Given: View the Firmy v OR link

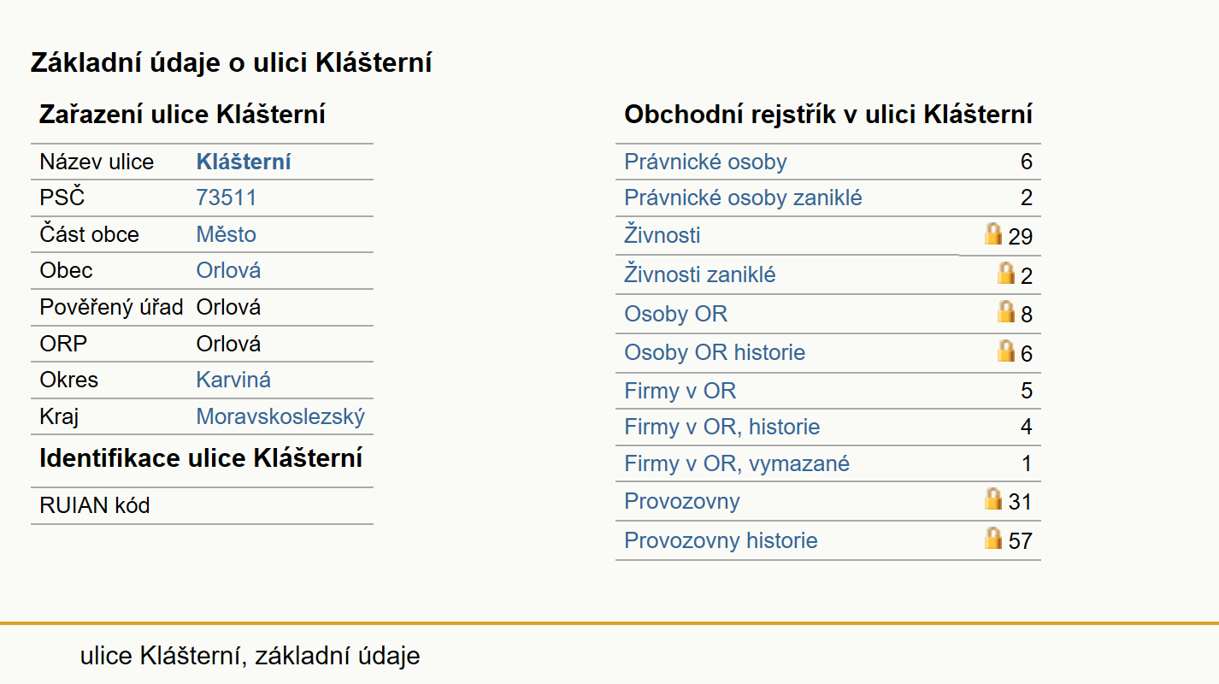Looking at the screenshot, I should click(x=680, y=391).
